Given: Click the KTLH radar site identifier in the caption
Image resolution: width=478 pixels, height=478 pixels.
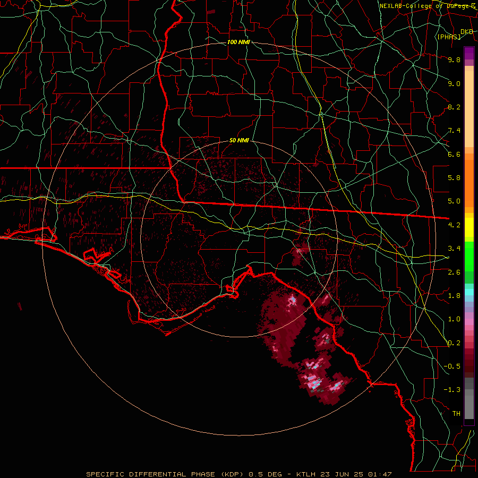Looking at the screenshot, I should pyautogui.click(x=305, y=474).
